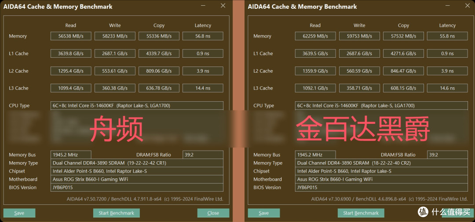This screenshot has width=475, height=222.
Task: Select the Memory Latency value 55.8 ns
Action: click(x=447, y=36)
